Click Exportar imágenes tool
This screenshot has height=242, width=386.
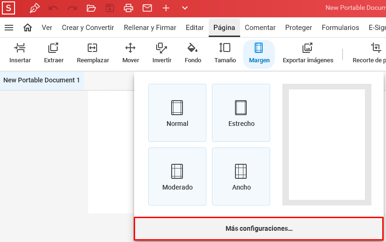[308, 53]
